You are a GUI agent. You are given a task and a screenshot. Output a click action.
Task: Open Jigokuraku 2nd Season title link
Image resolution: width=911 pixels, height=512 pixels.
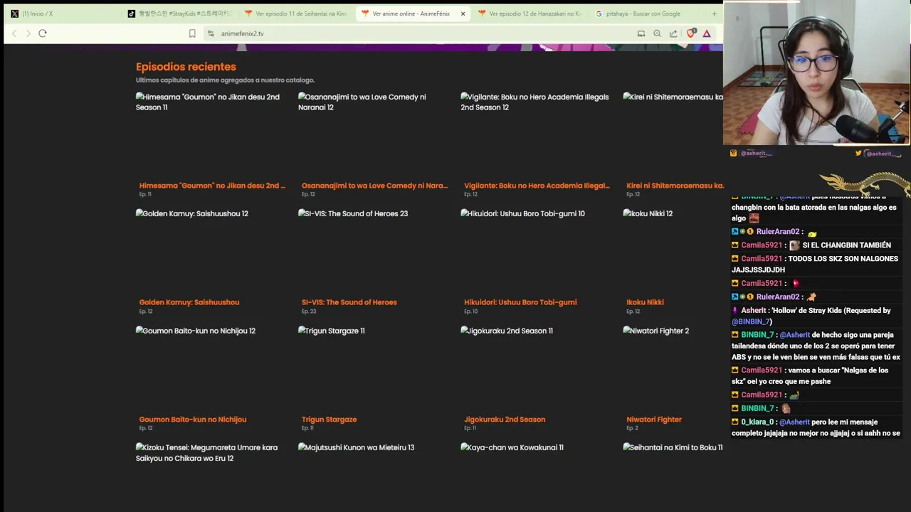click(505, 420)
